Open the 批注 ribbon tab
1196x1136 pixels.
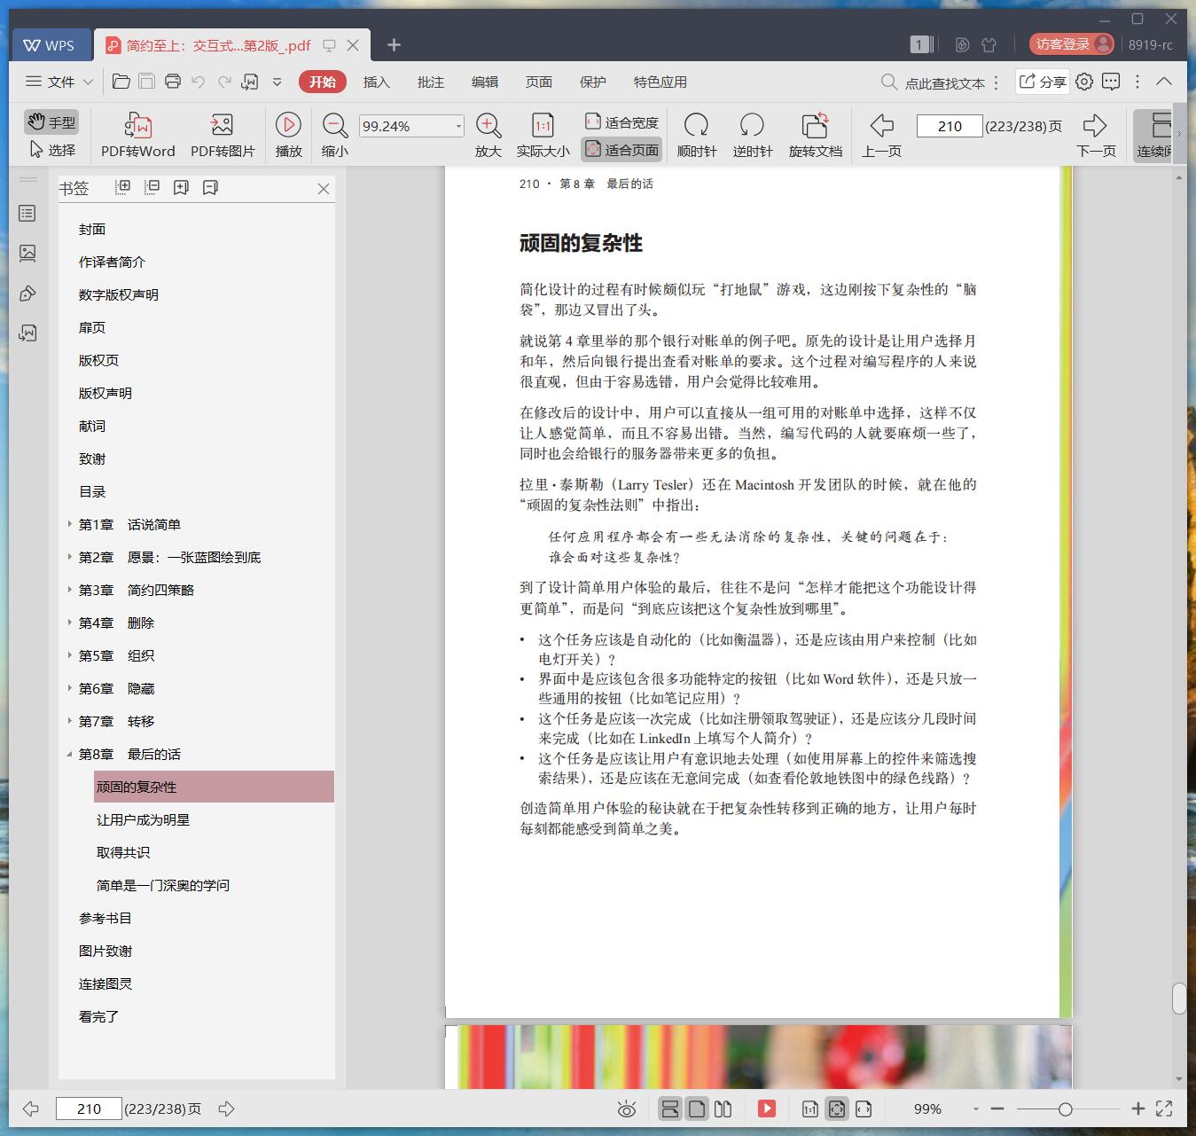(x=430, y=82)
